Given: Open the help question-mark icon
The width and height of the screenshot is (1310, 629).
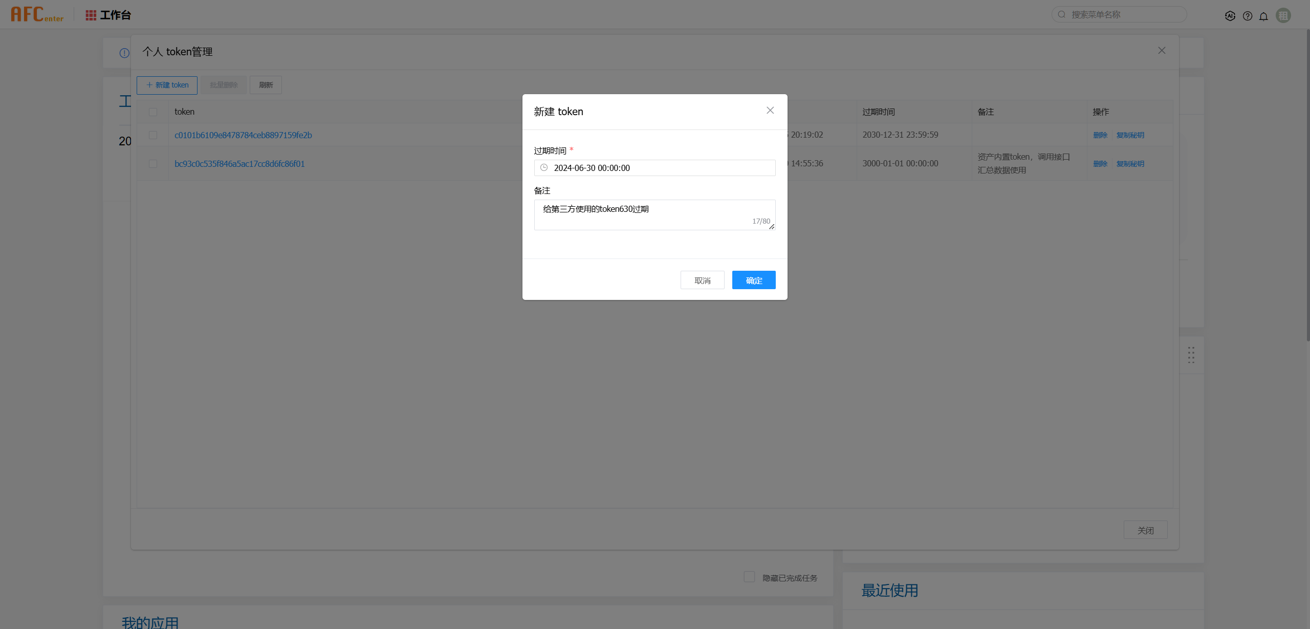Looking at the screenshot, I should [1248, 15].
